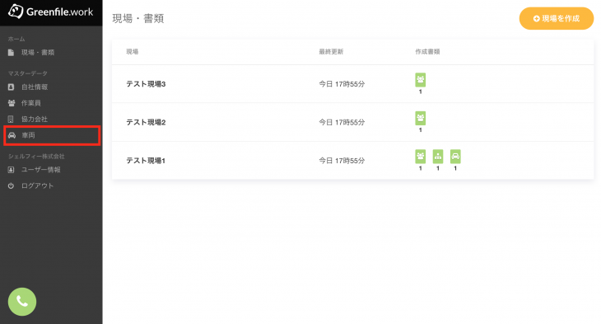Click the 今日 17時55分 timestamp for テスト現場1
Viewport: 601px width, 324px height.
(x=342, y=161)
